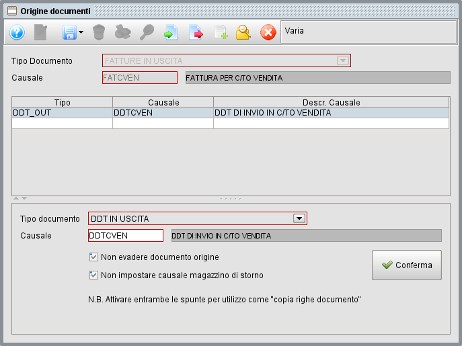Click the red X close icon
This screenshot has height=346, width=462.
coord(268,32)
